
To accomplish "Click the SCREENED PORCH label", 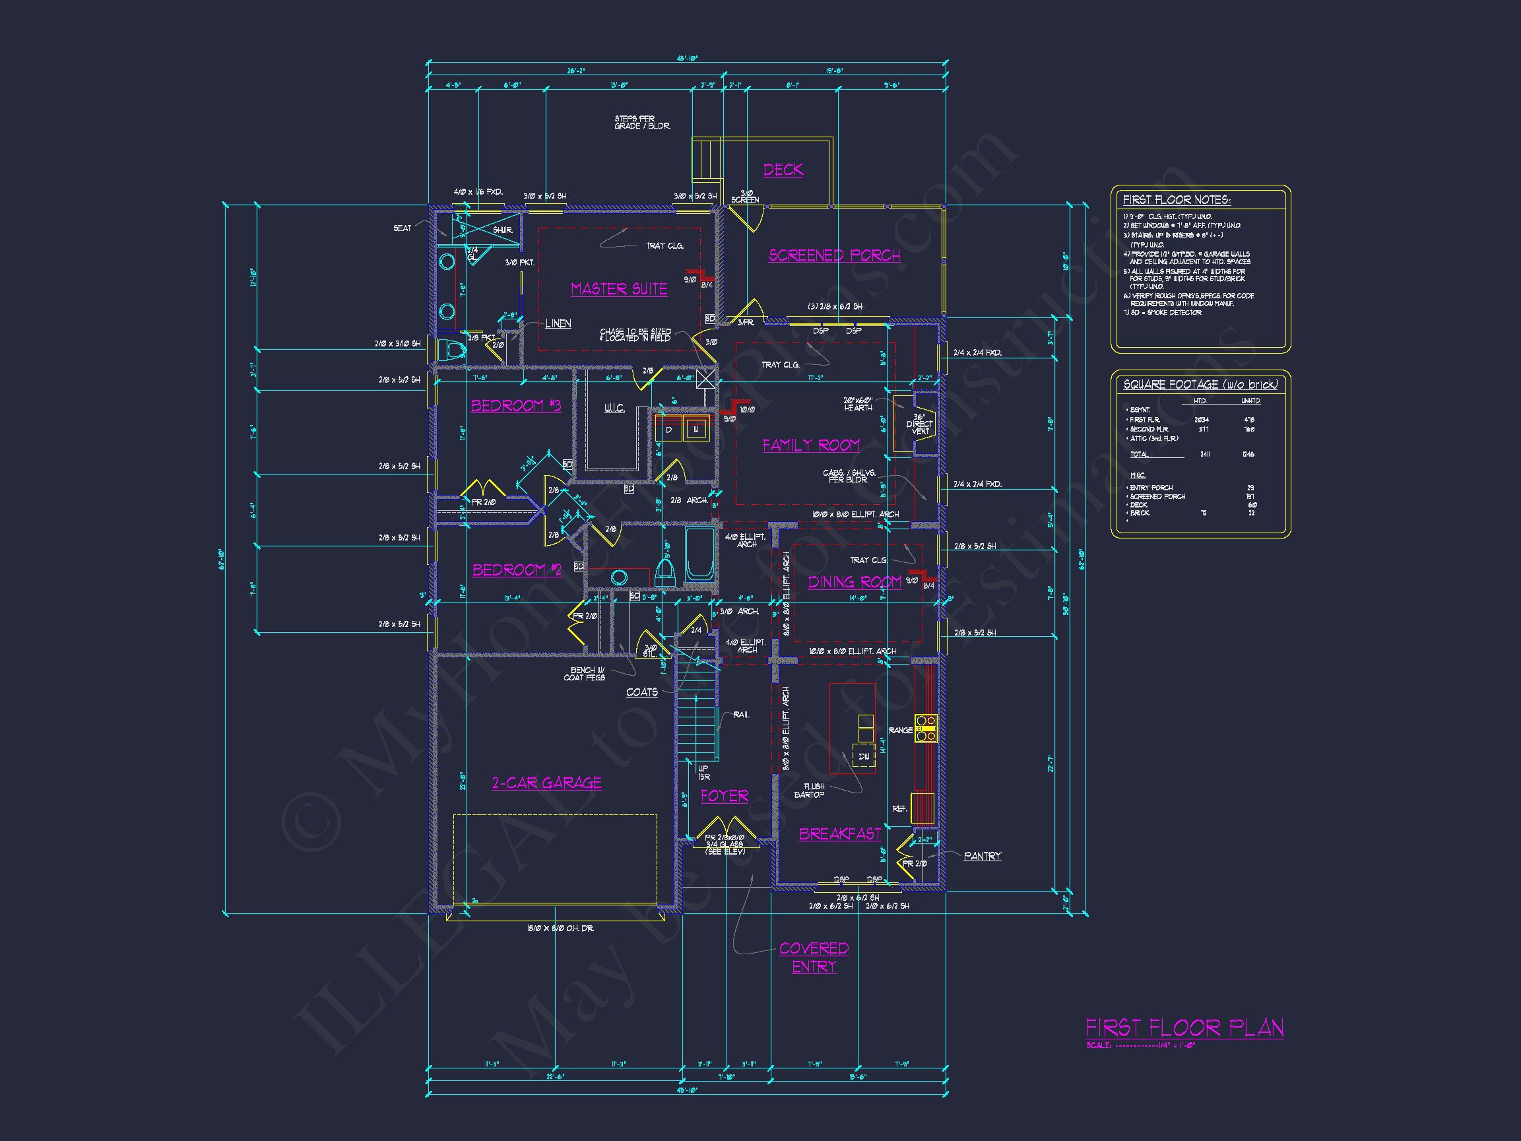I will coord(835,255).
